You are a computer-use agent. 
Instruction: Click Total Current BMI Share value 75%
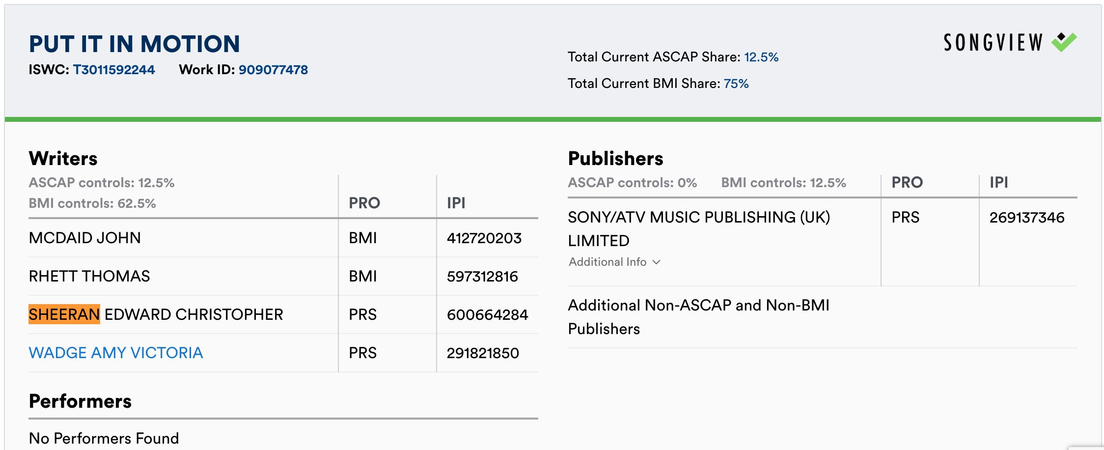click(736, 84)
